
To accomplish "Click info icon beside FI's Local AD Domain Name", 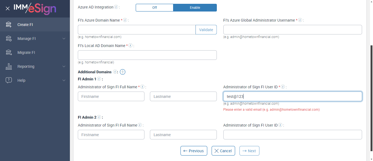I will tap(131, 46).
